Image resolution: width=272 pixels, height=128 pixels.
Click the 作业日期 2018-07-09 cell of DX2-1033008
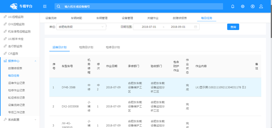(x=113, y=106)
